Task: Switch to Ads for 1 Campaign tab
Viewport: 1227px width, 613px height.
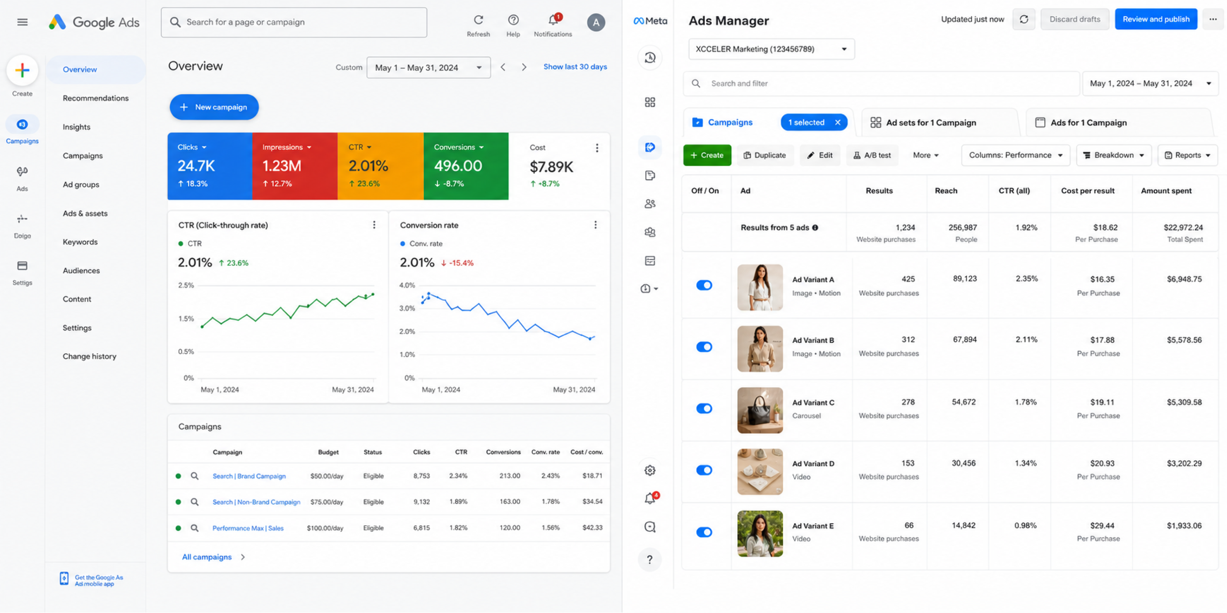Action: [1119, 123]
